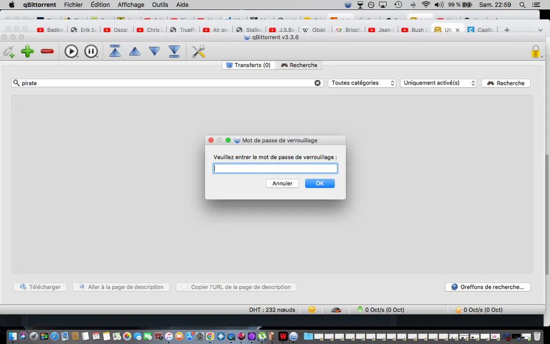
Task: Open options via wrench and screwdriver icon
Action: (199, 52)
